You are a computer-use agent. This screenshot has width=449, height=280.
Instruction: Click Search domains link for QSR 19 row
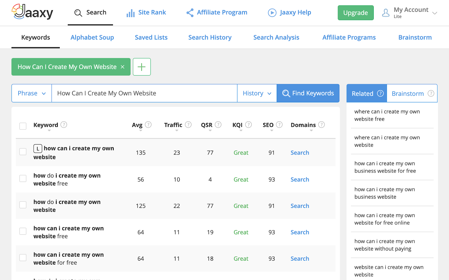300,232
